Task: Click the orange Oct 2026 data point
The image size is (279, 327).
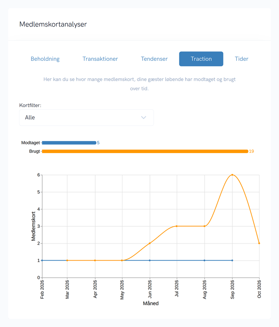Action: coord(259,244)
